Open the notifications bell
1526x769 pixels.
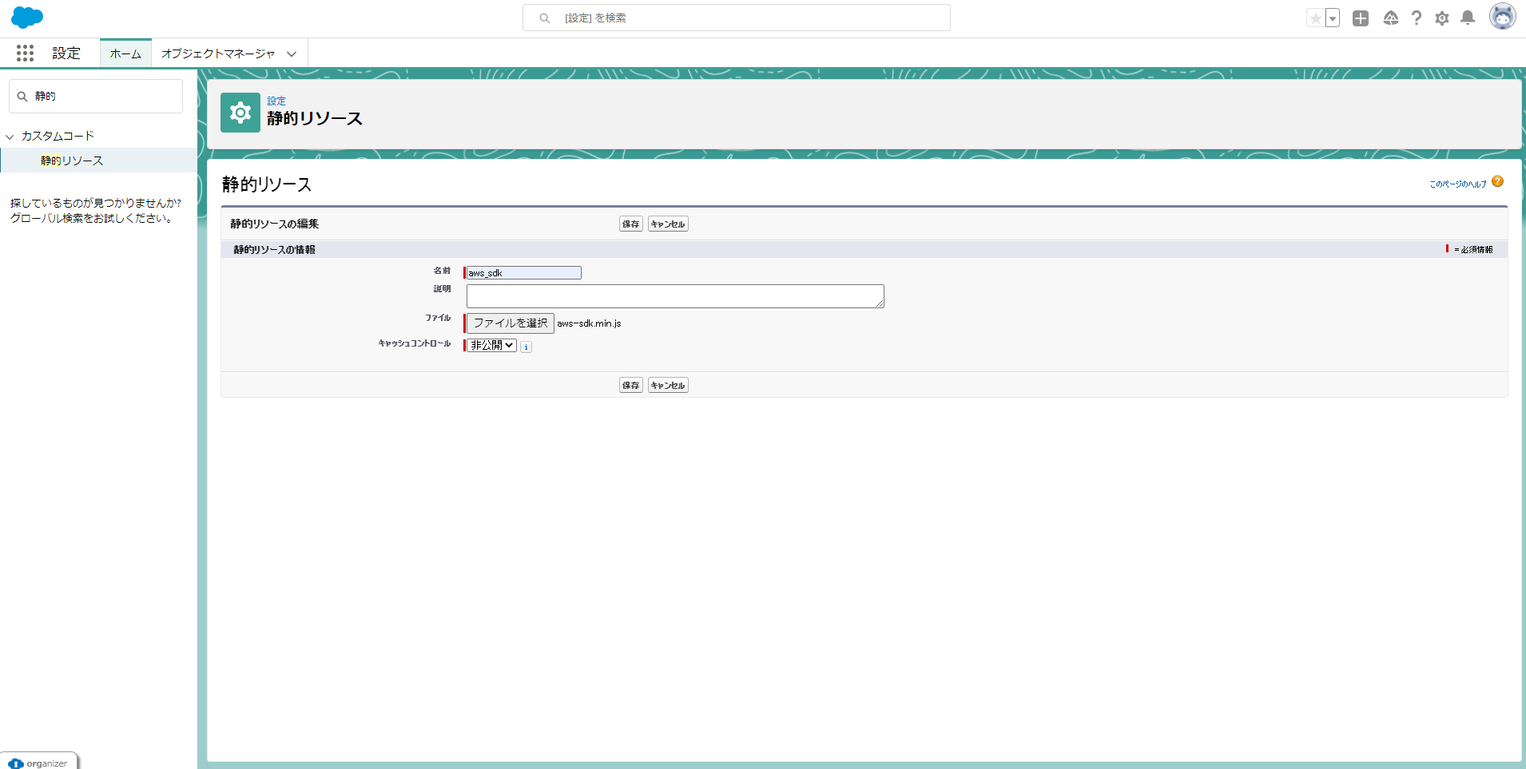coord(1468,18)
